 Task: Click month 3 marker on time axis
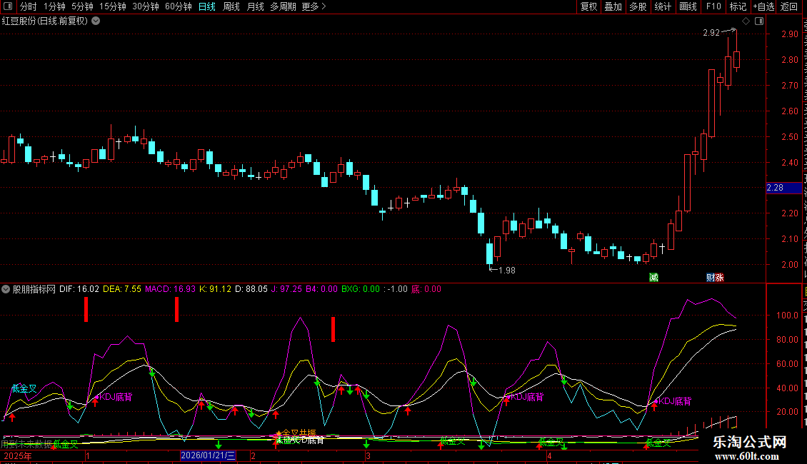point(368,456)
